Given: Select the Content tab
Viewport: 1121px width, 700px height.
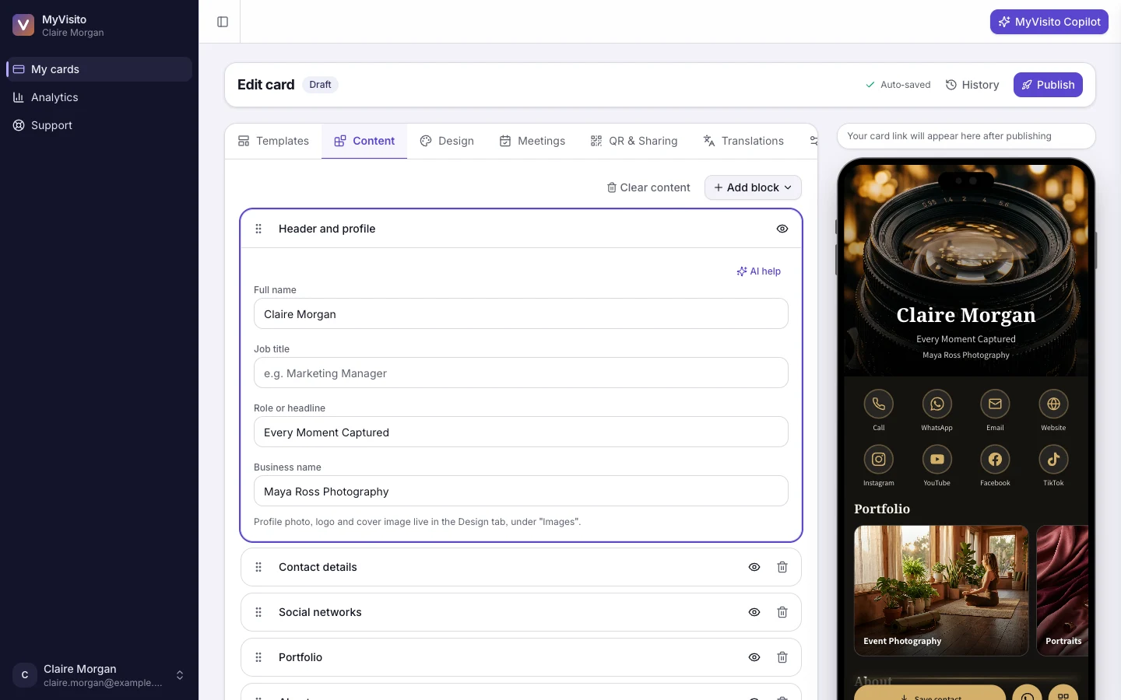Looking at the screenshot, I should pos(364,141).
